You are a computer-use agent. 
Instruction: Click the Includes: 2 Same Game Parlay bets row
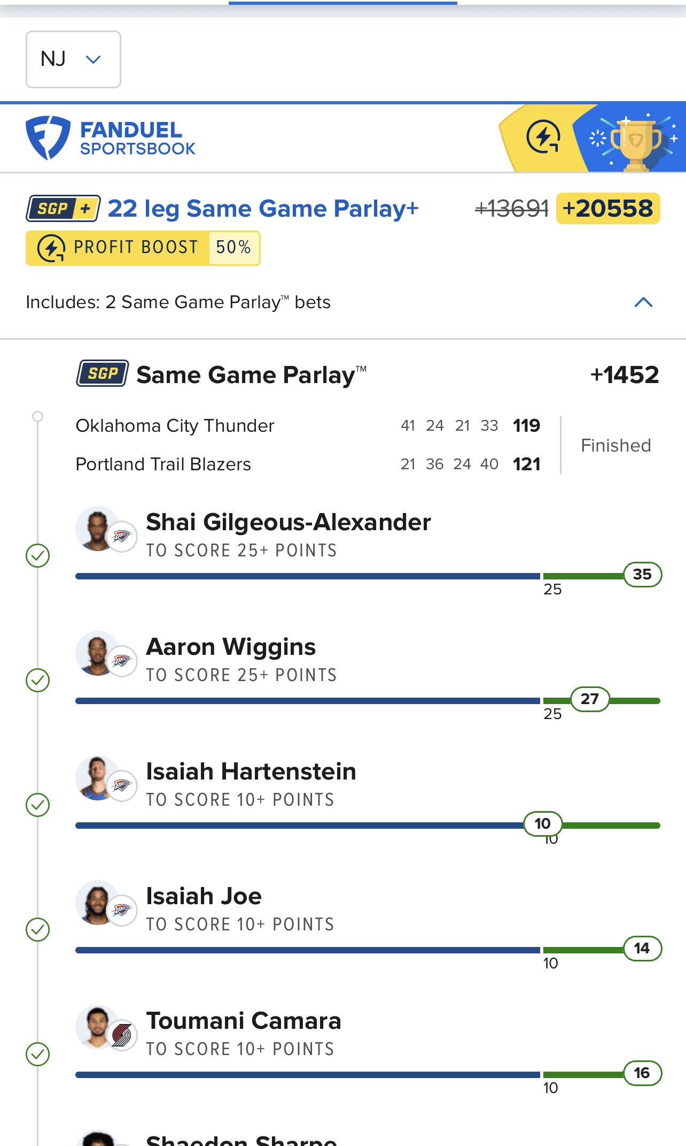(178, 302)
